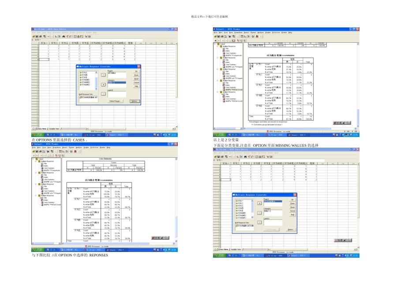Click Find binoculars icon in top-left Data Editor
This screenshot has height=296, width=419.
tap(64, 36)
